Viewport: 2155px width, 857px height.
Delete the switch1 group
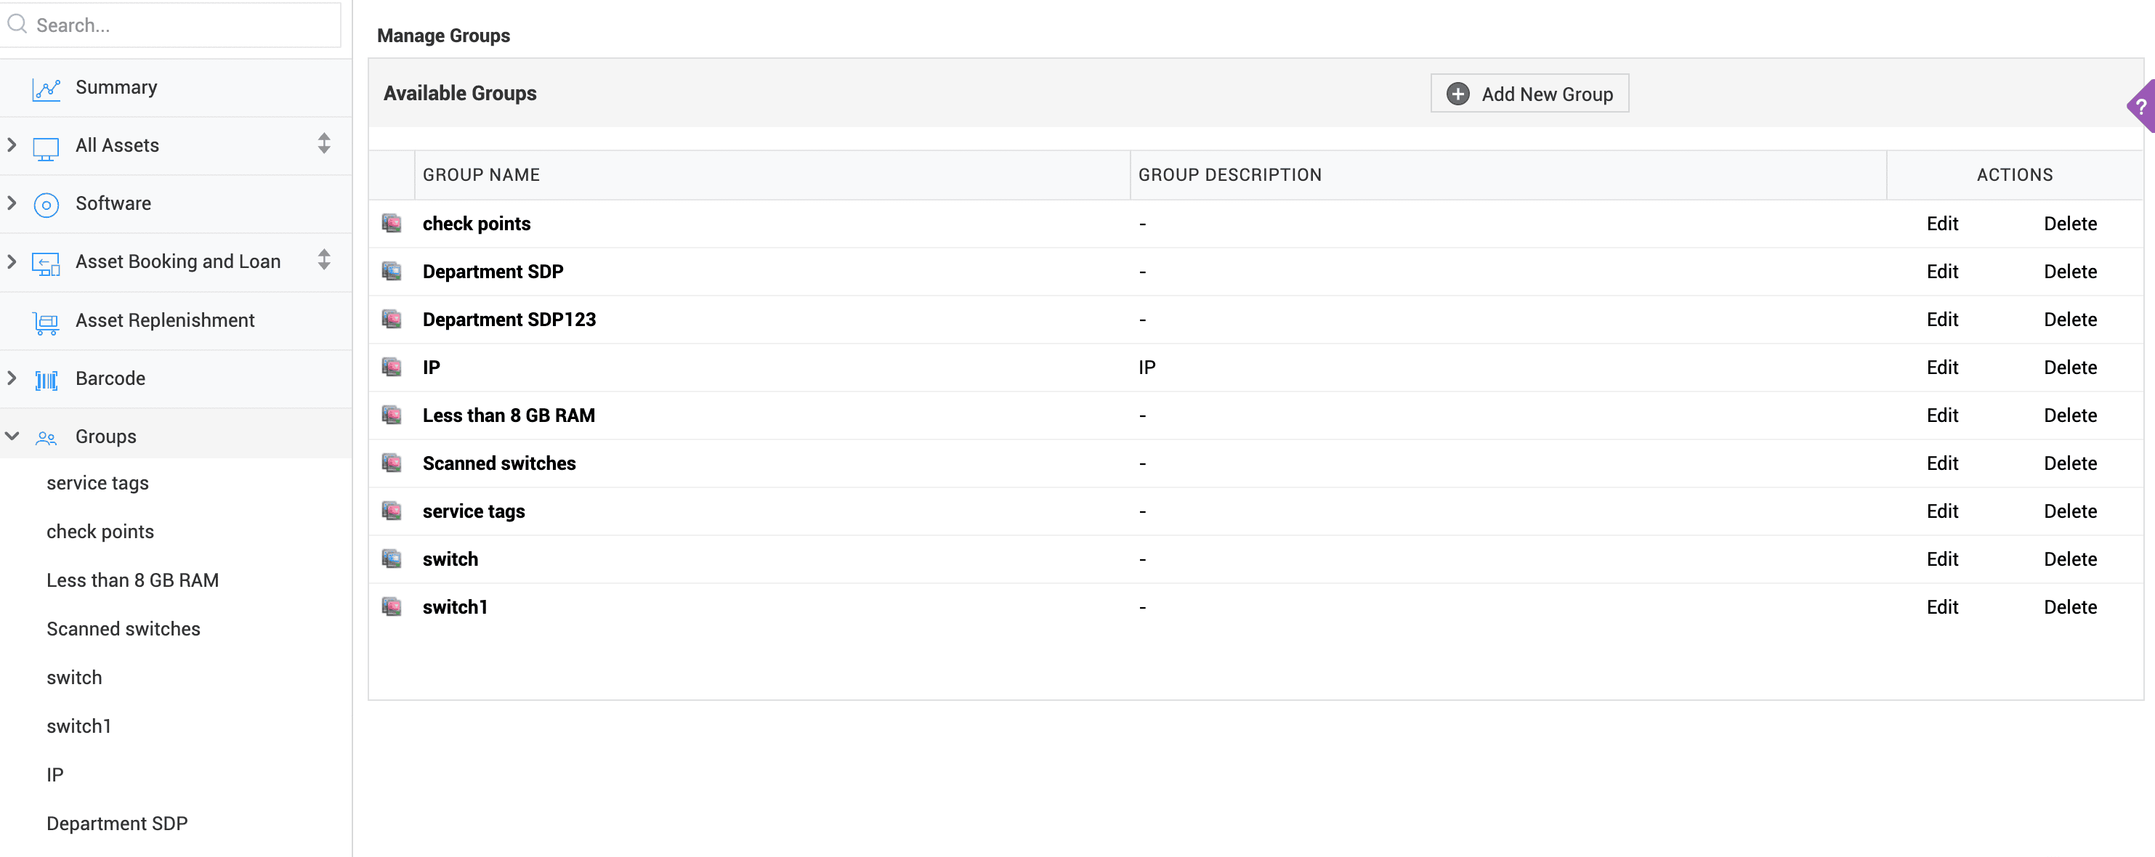(x=2070, y=607)
